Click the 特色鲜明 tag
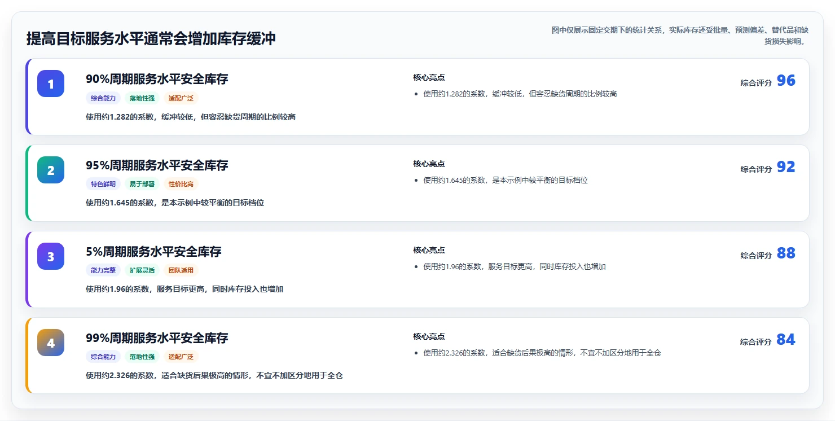835x421 pixels. point(103,184)
